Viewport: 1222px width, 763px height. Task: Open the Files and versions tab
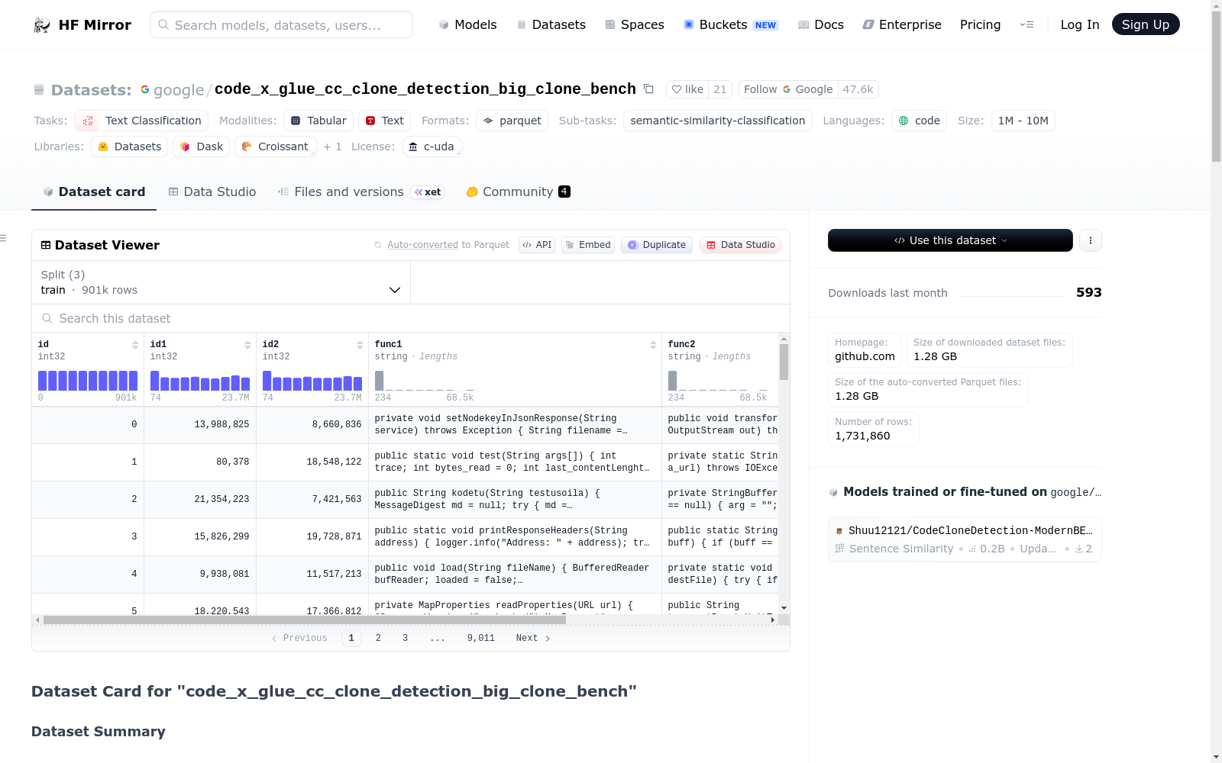click(360, 192)
